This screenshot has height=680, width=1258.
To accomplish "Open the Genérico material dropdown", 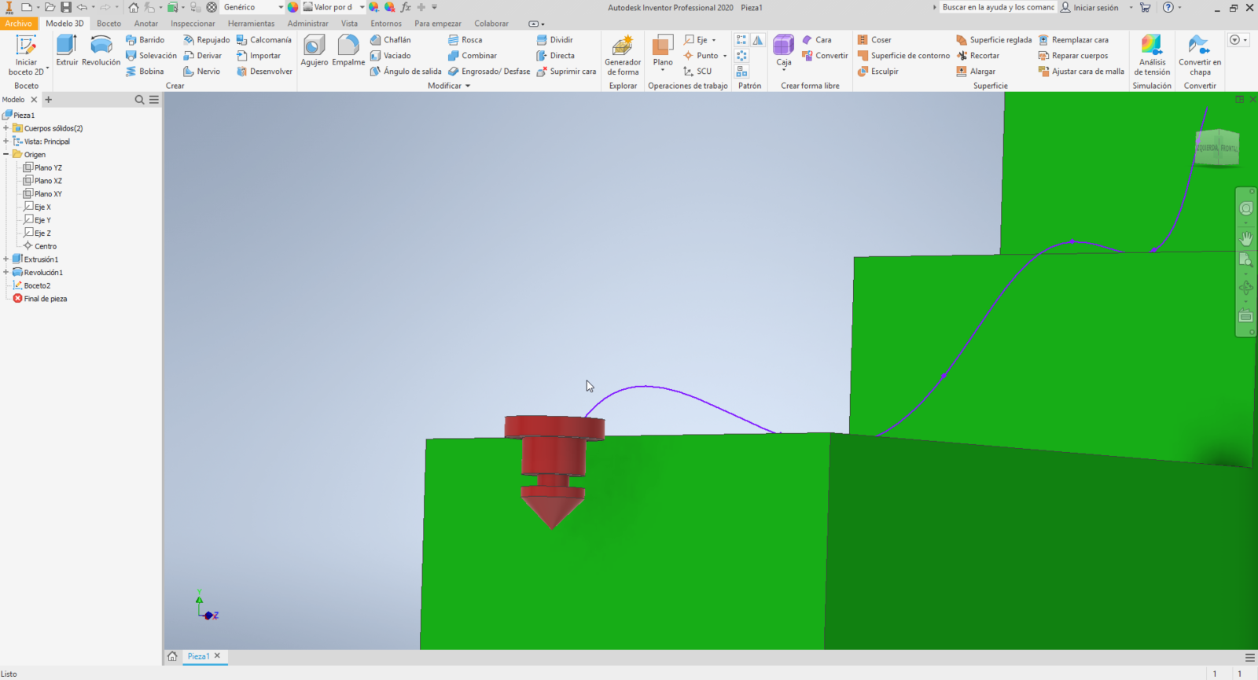I will [x=280, y=7].
